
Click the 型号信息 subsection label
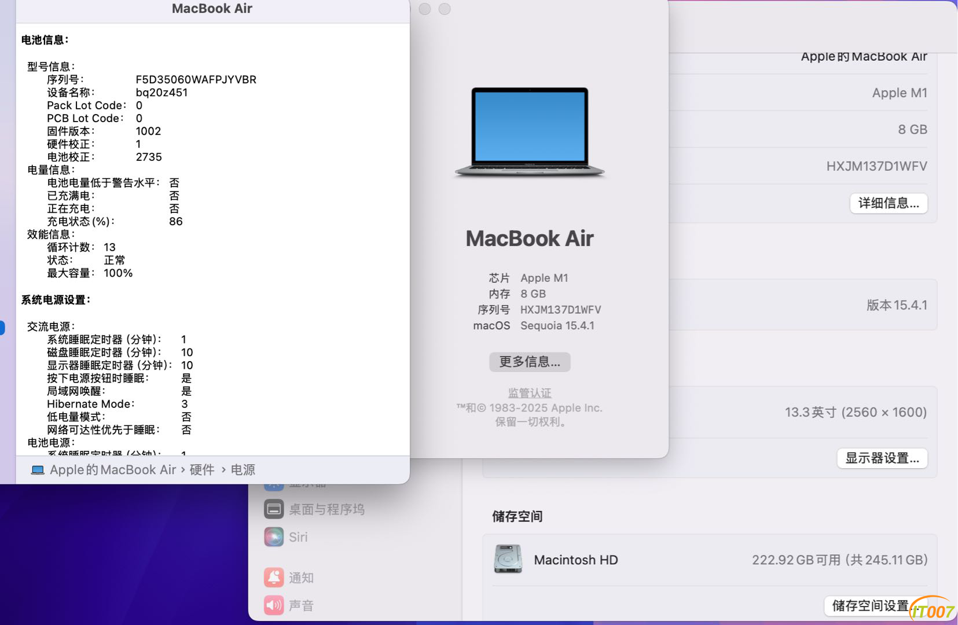pyautogui.click(x=51, y=67)
